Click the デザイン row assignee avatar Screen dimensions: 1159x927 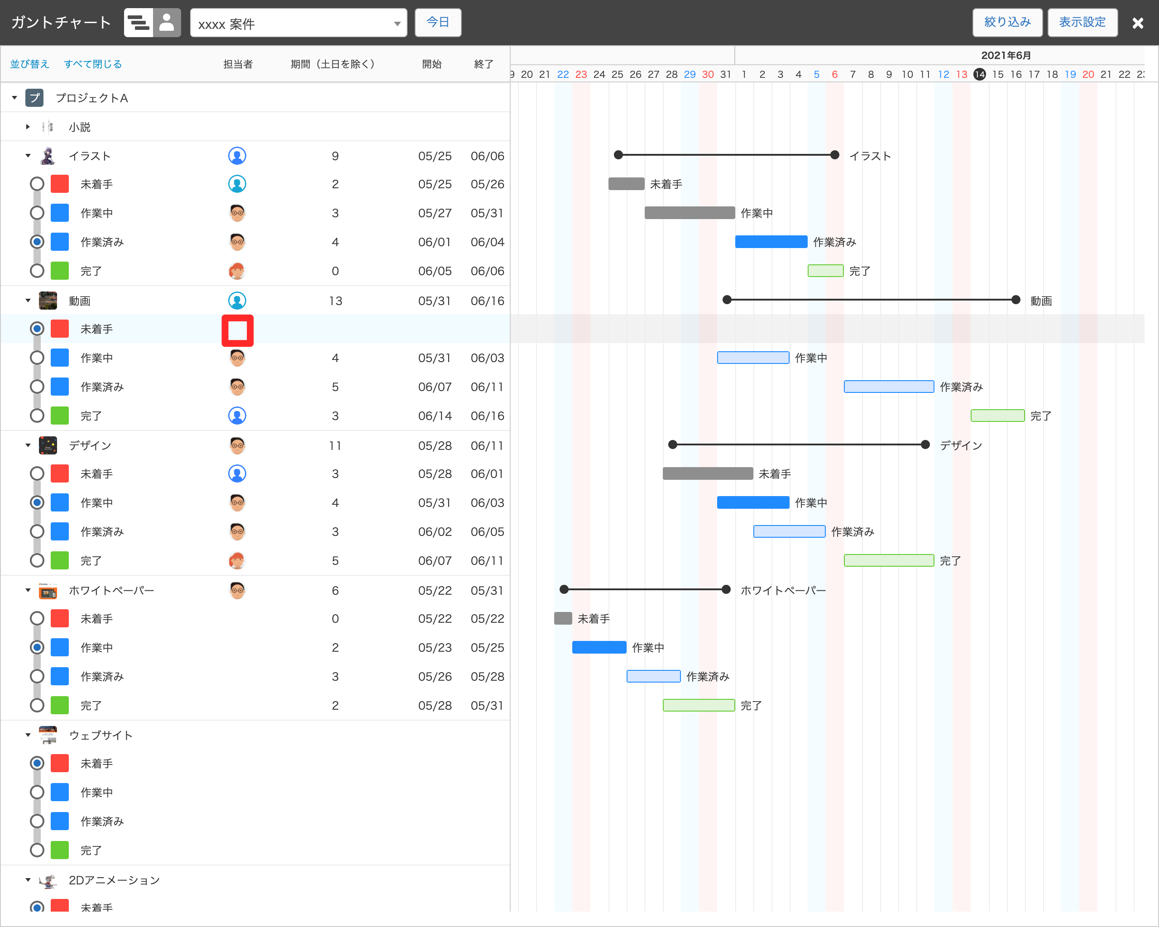tap(237, 445)
